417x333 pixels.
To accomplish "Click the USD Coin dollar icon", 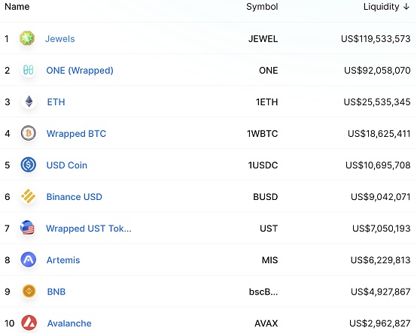I will pyautogui.click(x=29, y=165).
